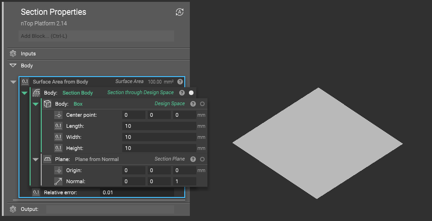
Task: Click the green Box block name
Action: pos(78,104)
